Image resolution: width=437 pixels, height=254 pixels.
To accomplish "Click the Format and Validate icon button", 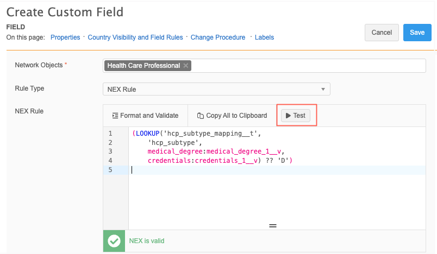I will click(145, 116).
